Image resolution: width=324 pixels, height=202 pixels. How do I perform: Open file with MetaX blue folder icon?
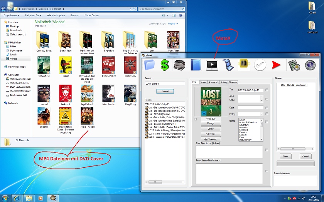(x=150, y=65)
